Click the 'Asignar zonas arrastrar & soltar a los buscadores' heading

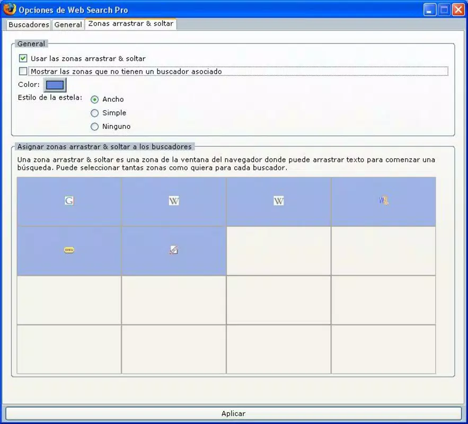[x=104, y=147]
